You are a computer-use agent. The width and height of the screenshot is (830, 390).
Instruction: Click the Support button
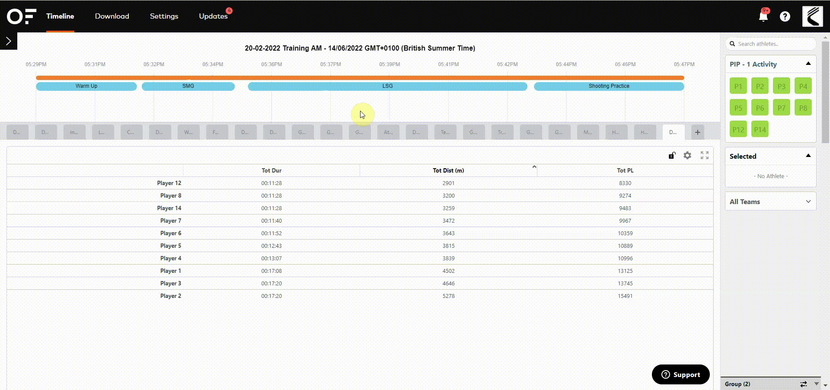tap(680, 374)
